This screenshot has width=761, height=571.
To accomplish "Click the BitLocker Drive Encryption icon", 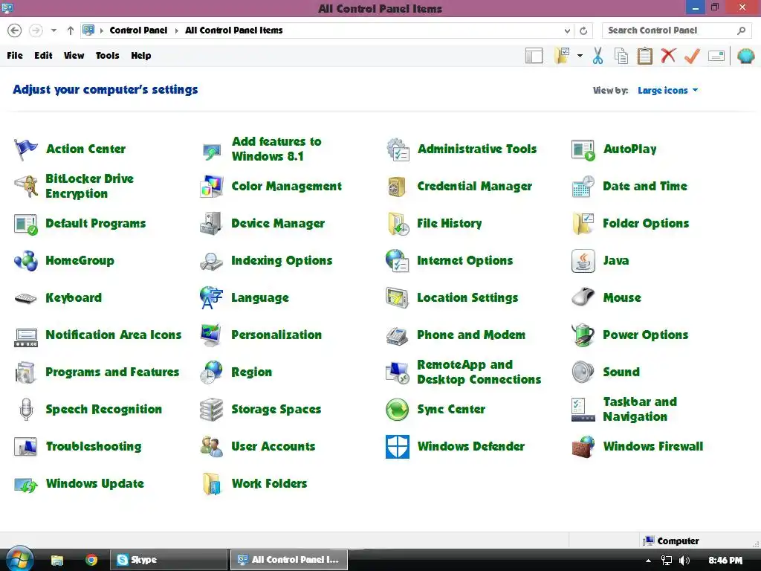I will point(26,187).
